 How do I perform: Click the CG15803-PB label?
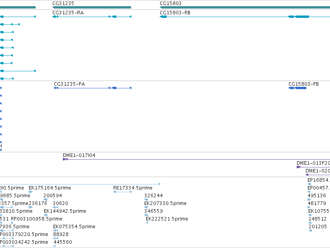(304, 84)
